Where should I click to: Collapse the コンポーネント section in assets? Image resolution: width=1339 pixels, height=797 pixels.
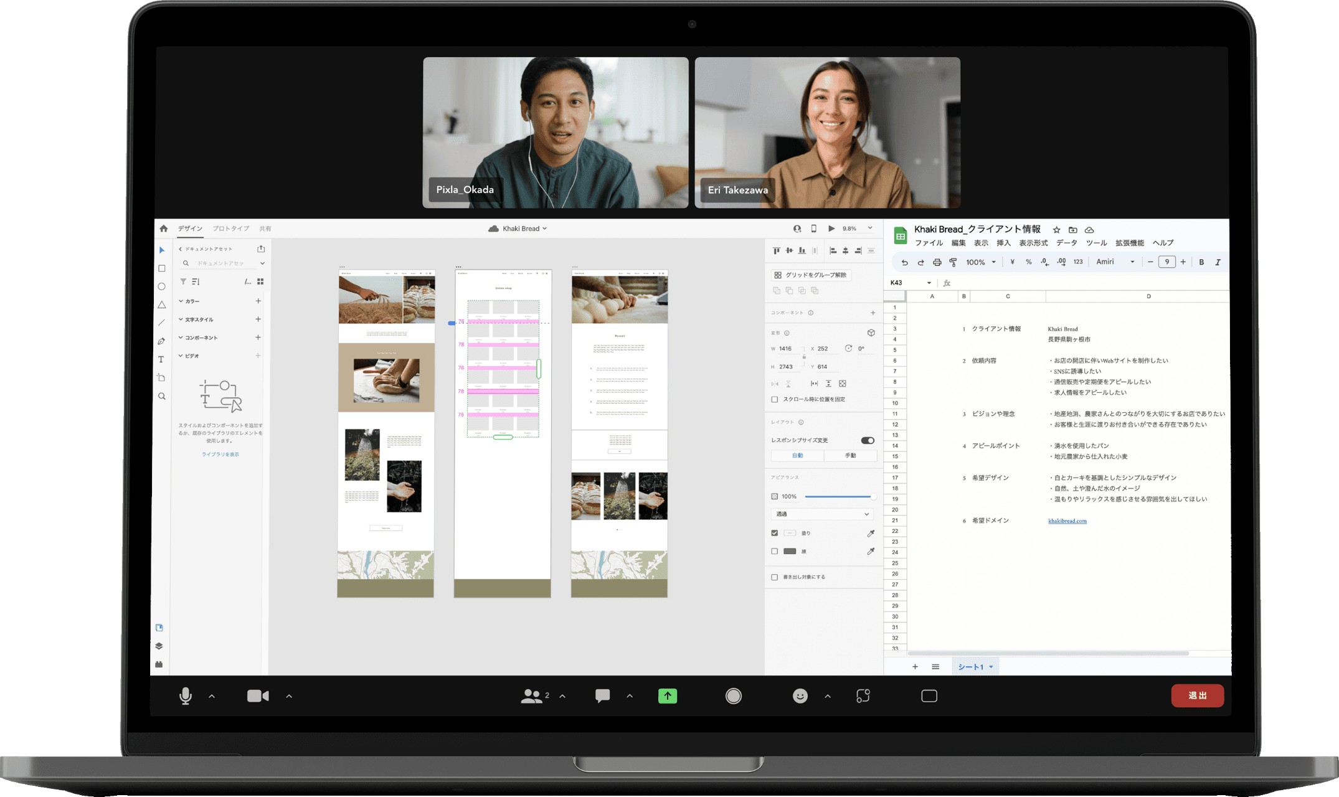coord(181,337)
